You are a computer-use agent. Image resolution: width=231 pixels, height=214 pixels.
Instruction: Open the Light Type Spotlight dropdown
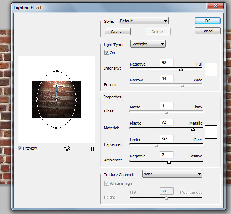coord(148,44)
